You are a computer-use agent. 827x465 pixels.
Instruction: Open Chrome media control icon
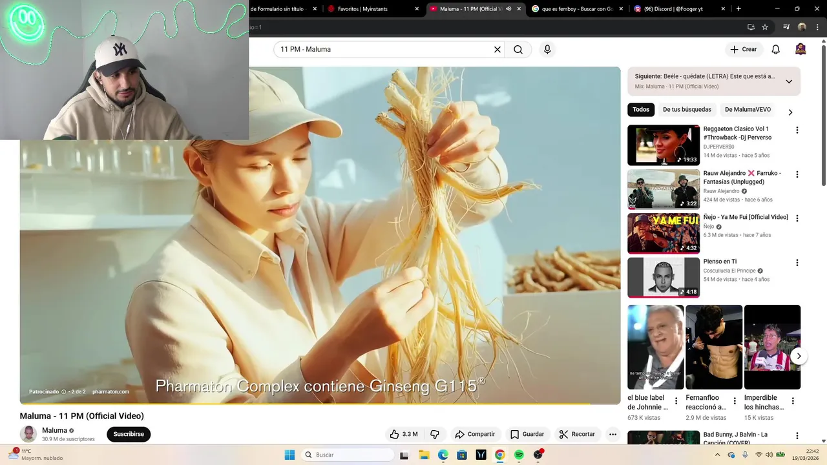(786, 27)
